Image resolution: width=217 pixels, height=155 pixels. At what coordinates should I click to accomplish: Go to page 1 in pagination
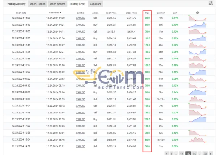[x=171, y=154]
